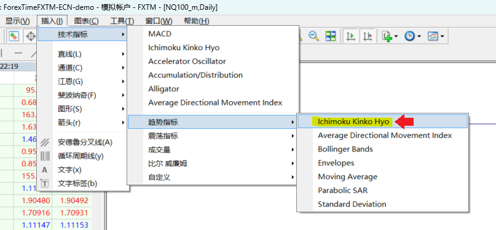Select the crosshair cursor tool
496x230 pixels.
30,36
